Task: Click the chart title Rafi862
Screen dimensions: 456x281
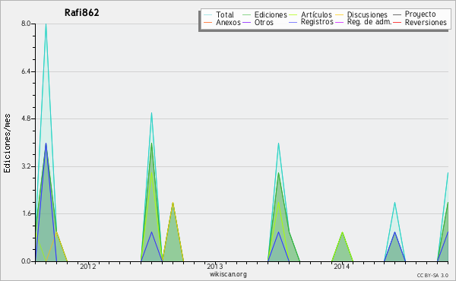Action: [82, 12]
